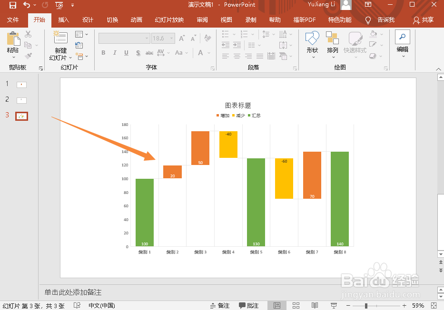
Task: Expand Character Spacing AV dropdown
Action: [x=168, y=53]
